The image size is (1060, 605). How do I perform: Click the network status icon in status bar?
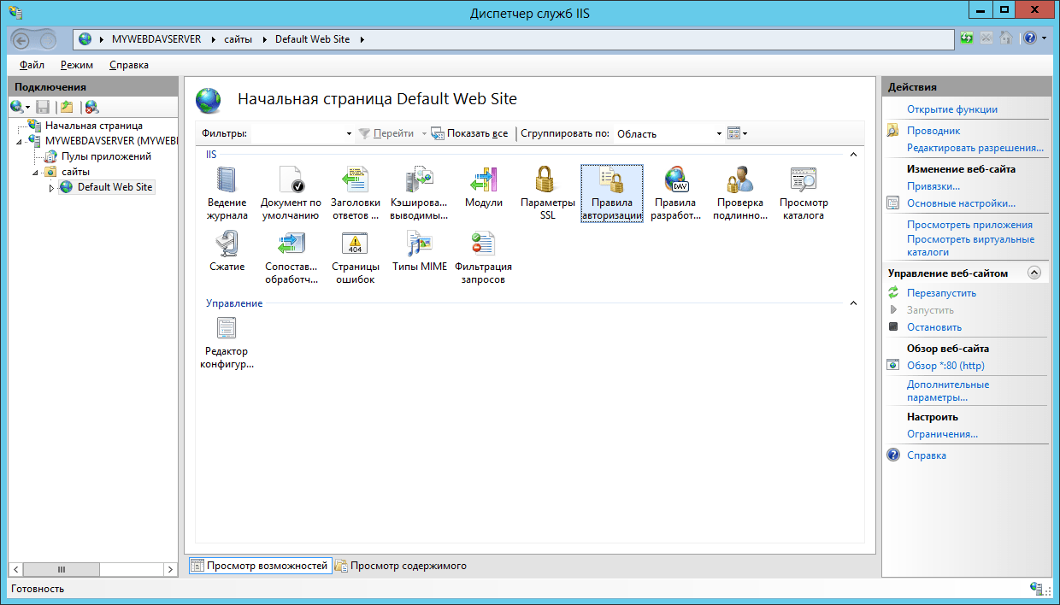1038,589
